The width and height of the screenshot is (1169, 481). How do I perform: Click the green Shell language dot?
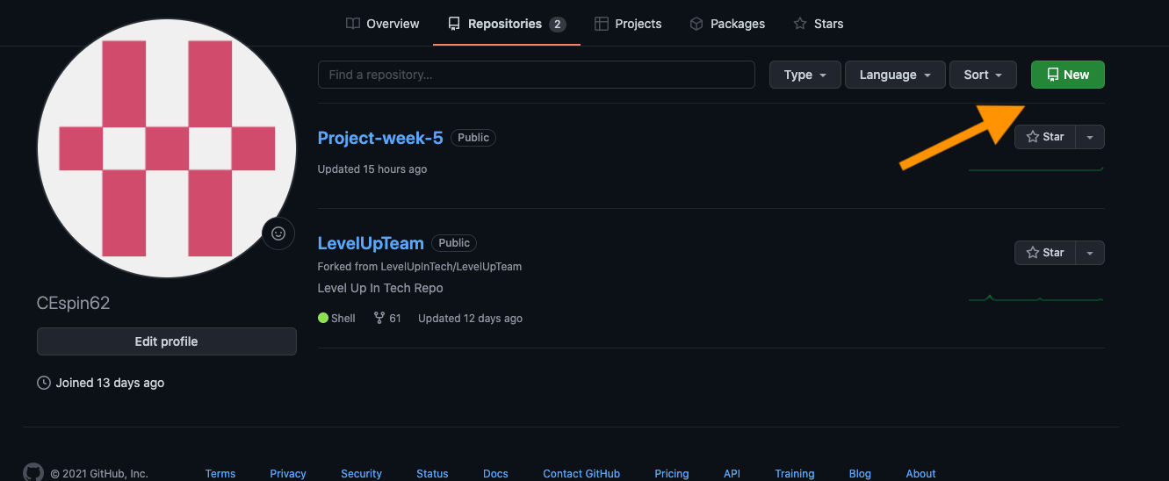[x=323, y=318]
